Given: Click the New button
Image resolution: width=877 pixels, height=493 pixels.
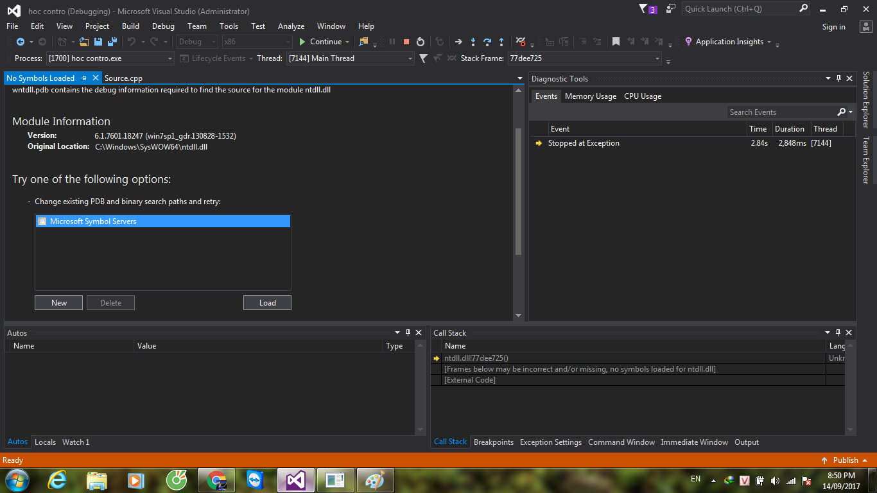Looking at the screenshot, I should [x=59, y=303].
